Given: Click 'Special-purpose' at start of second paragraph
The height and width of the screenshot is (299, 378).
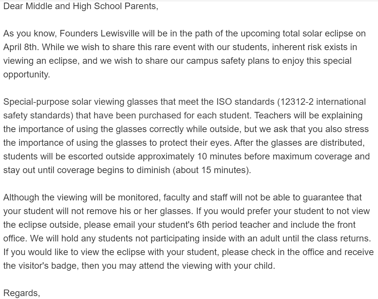Looking at the screenshot, I should tap(36, 102).
